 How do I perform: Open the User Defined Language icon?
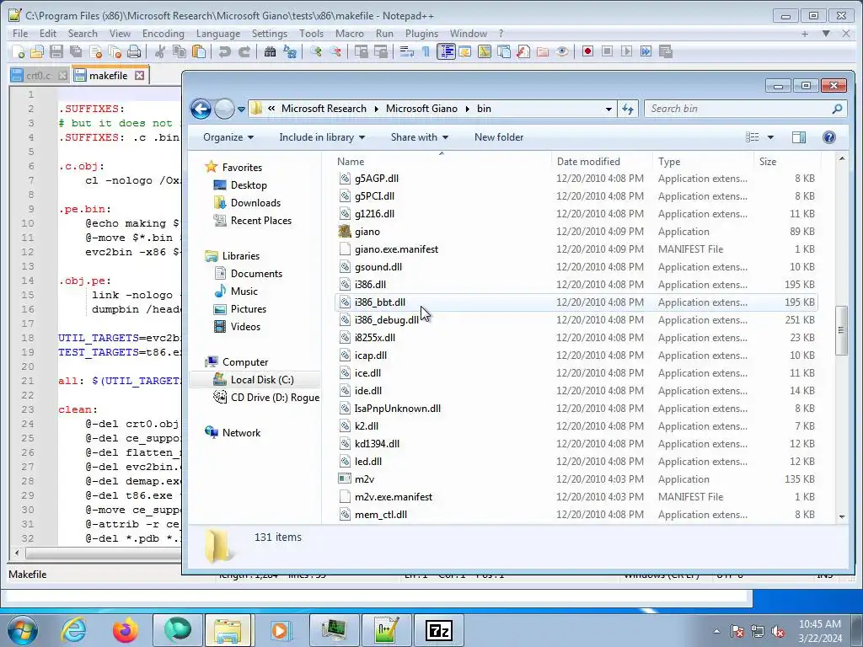coord(465,51)
